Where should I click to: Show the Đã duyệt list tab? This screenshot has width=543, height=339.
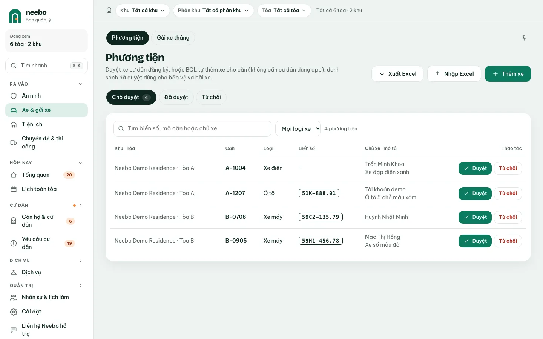(x=176, y=97)
